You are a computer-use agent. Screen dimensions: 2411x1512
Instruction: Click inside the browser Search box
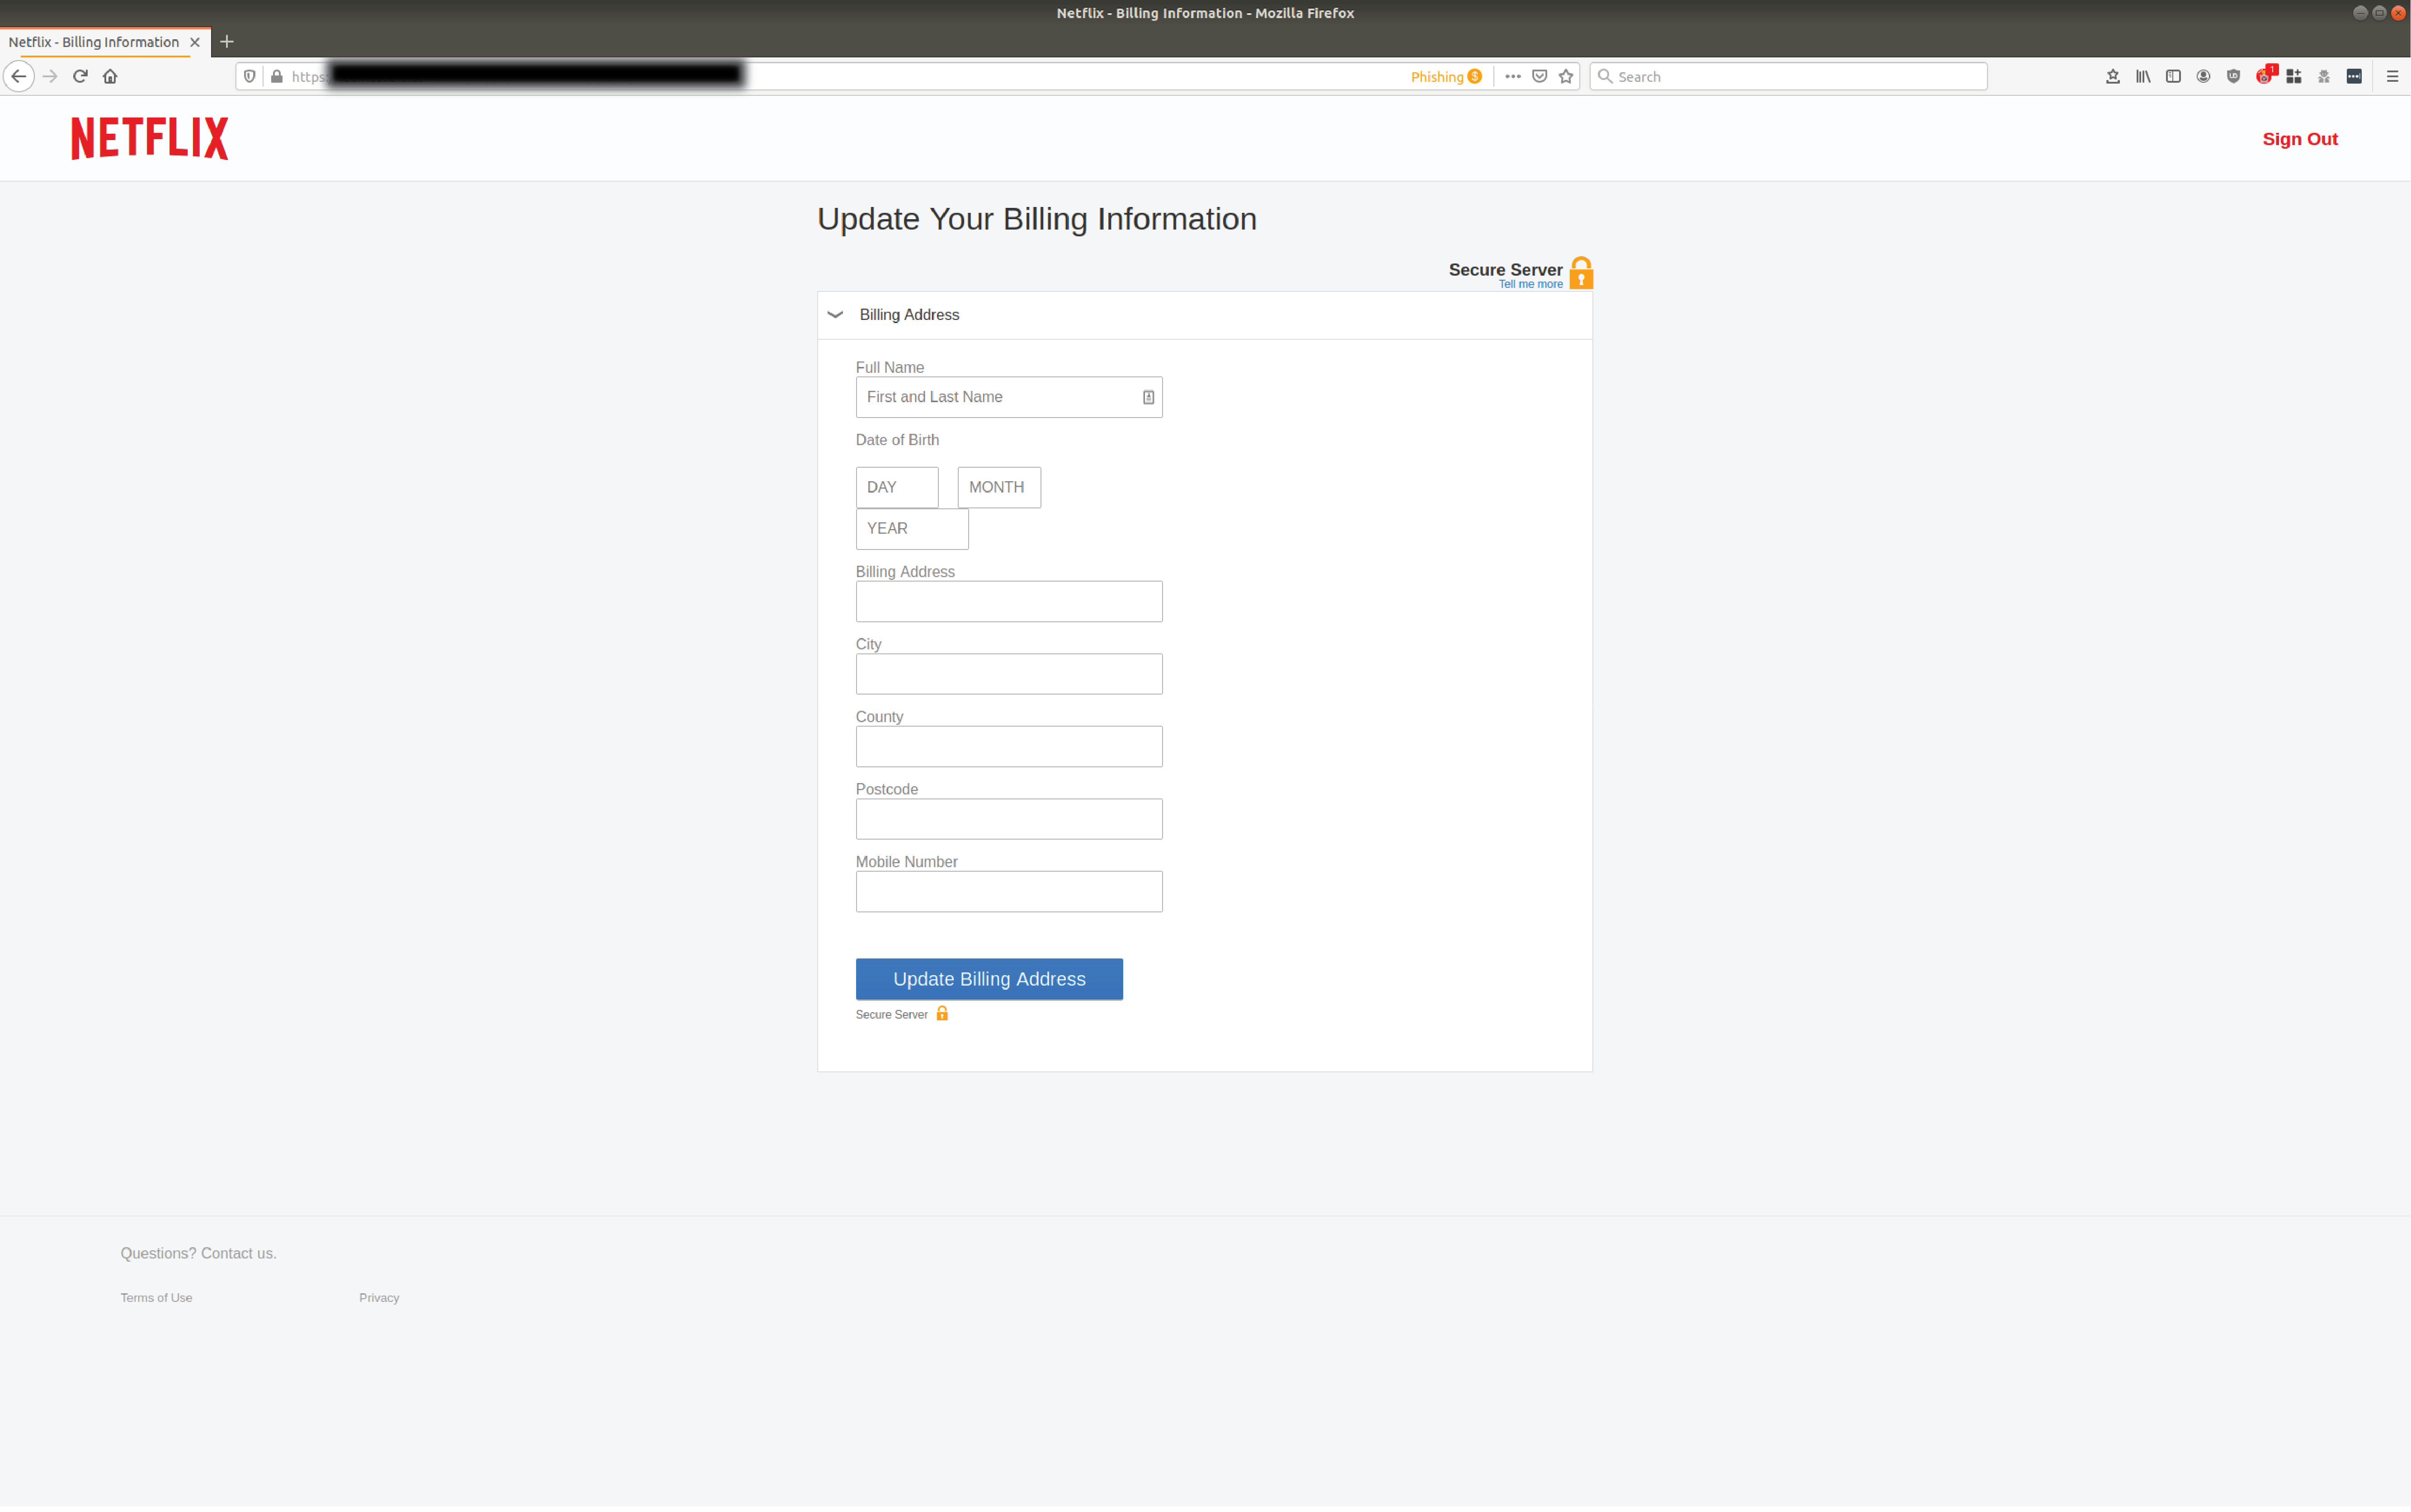click(x=1788, y=76)
